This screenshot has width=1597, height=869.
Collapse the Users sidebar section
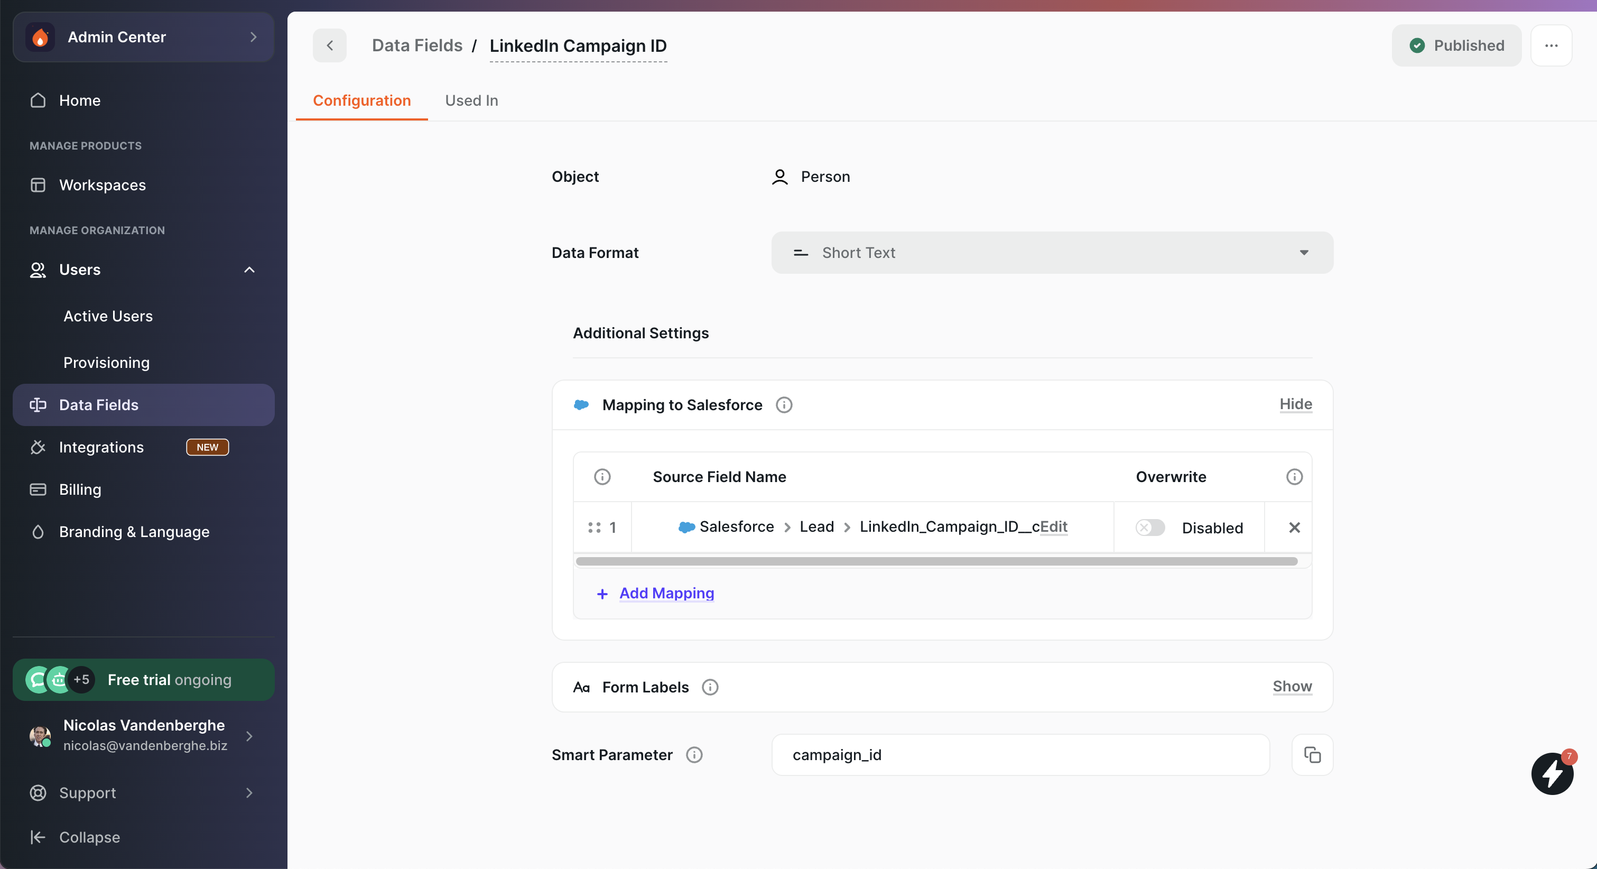pos(249,270)
